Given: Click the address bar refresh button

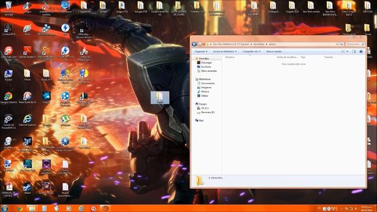Looking at the screenshot, I should pyautogui.click(x=342, y=44).
